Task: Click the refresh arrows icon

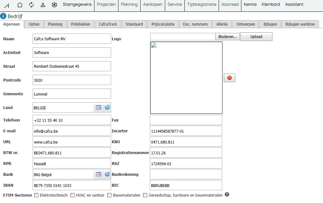Action: (x=31, y=4)
